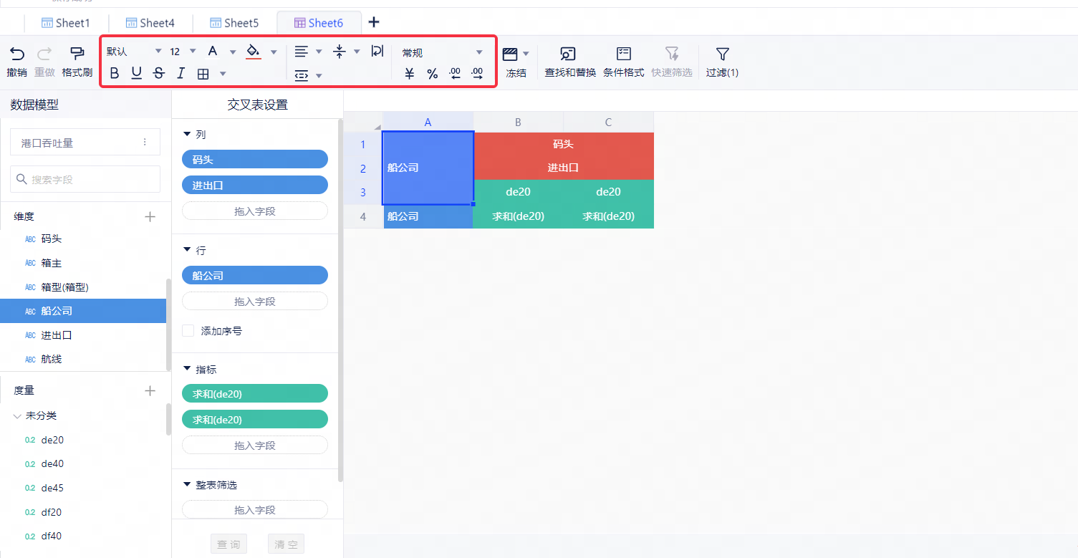Viewport: 1078px width, 558px height.
Task: Click the undo (撤销) icon
Action: pyautogui.click(x=16, y=54)
